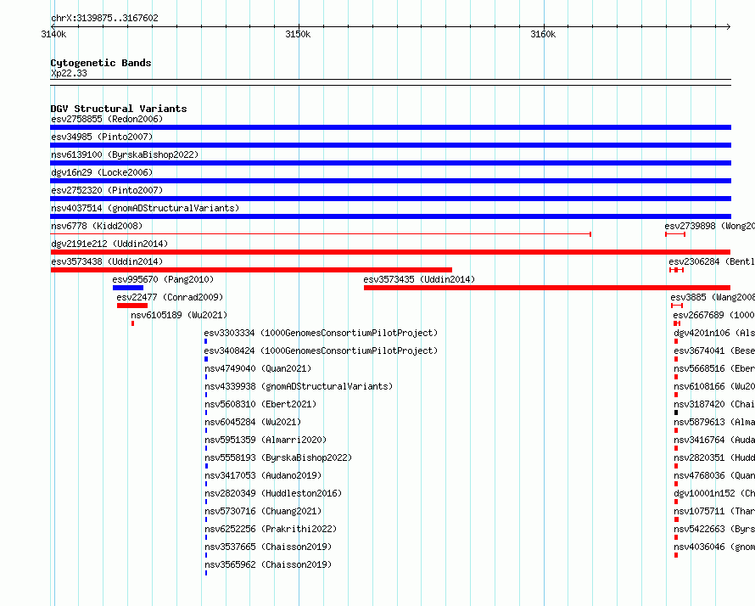Open esv2306284 variant label
The height and width of the screenshot is (606, 755).
click(712, 261)
